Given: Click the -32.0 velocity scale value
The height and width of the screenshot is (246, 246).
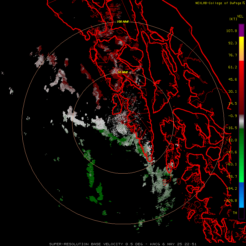Looking at the screenshot, I should coord(232,140).
